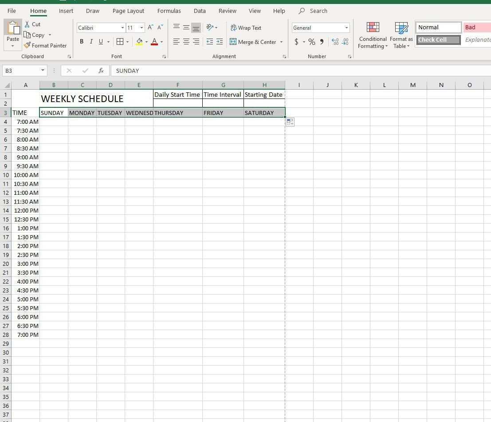This screenshot has width=491, height=422.
Task: Expand the General number format dropdown
Action: 346,28
